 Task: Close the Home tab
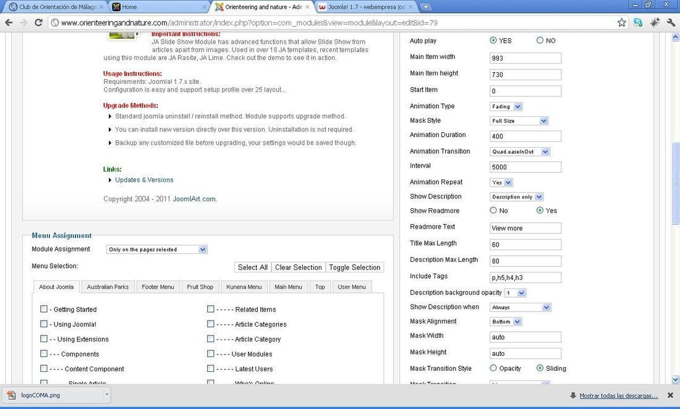point(204,7)
